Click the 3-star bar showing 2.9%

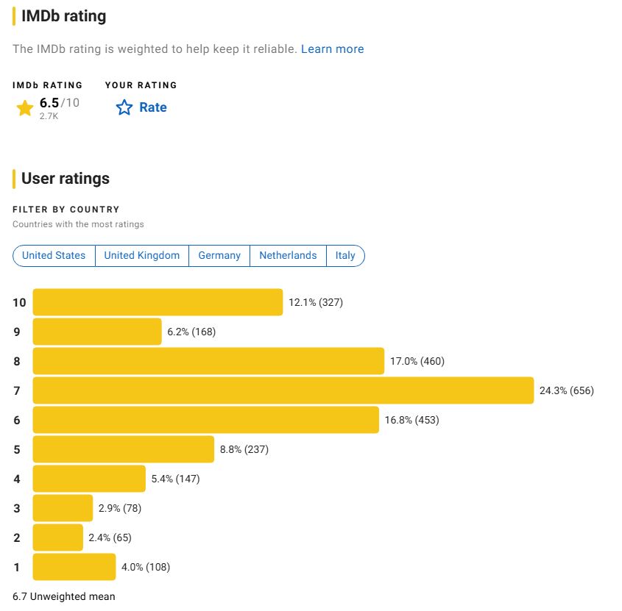pyautogui.click(x=63, y=508)
